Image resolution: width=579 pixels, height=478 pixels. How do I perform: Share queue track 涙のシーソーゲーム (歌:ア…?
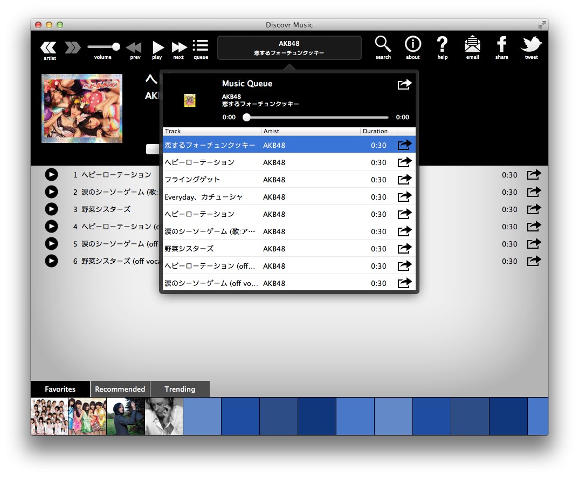coord(404,231)
